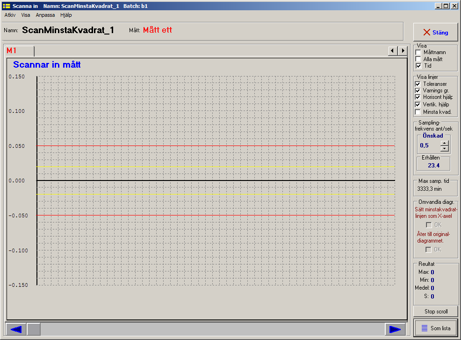Click the 0.100 axis label

pos(17,111)
